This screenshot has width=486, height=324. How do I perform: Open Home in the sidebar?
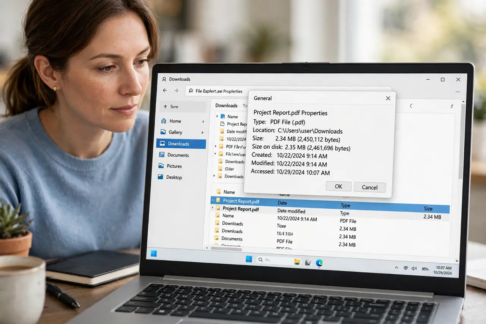[175, 121]
